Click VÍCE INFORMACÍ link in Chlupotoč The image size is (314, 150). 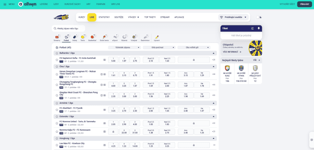(x=232, y=52)
